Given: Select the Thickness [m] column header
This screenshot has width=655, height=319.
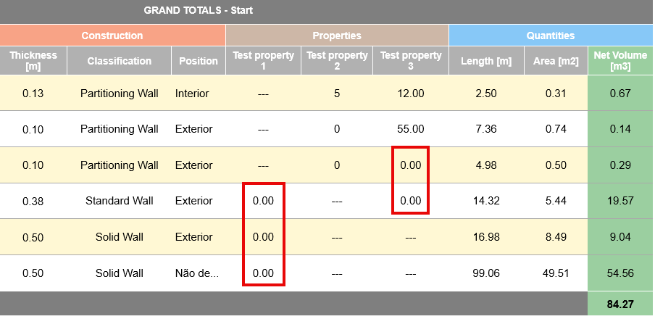Looking at the screenshot, I should [x=33, y=61].
